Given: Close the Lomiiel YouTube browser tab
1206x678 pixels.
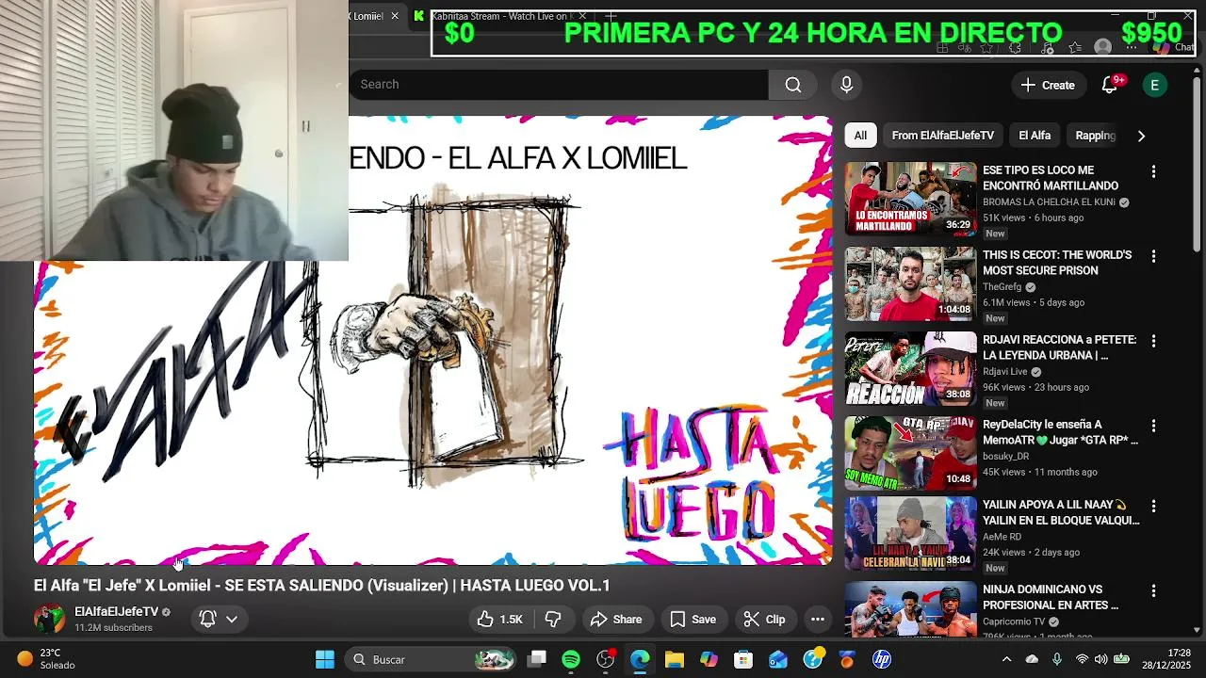Looking at the screenshot, I should point(394,16).
